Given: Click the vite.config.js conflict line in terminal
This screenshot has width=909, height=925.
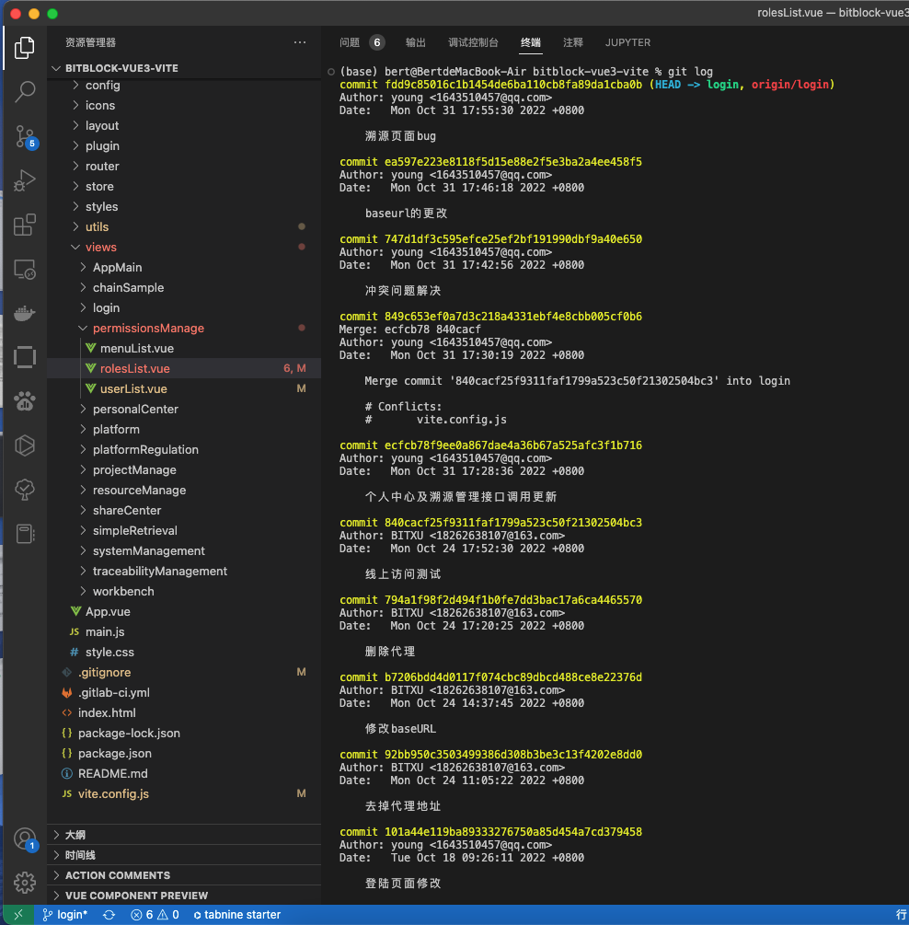Looking at the screenshot, I should click(436, 420).
